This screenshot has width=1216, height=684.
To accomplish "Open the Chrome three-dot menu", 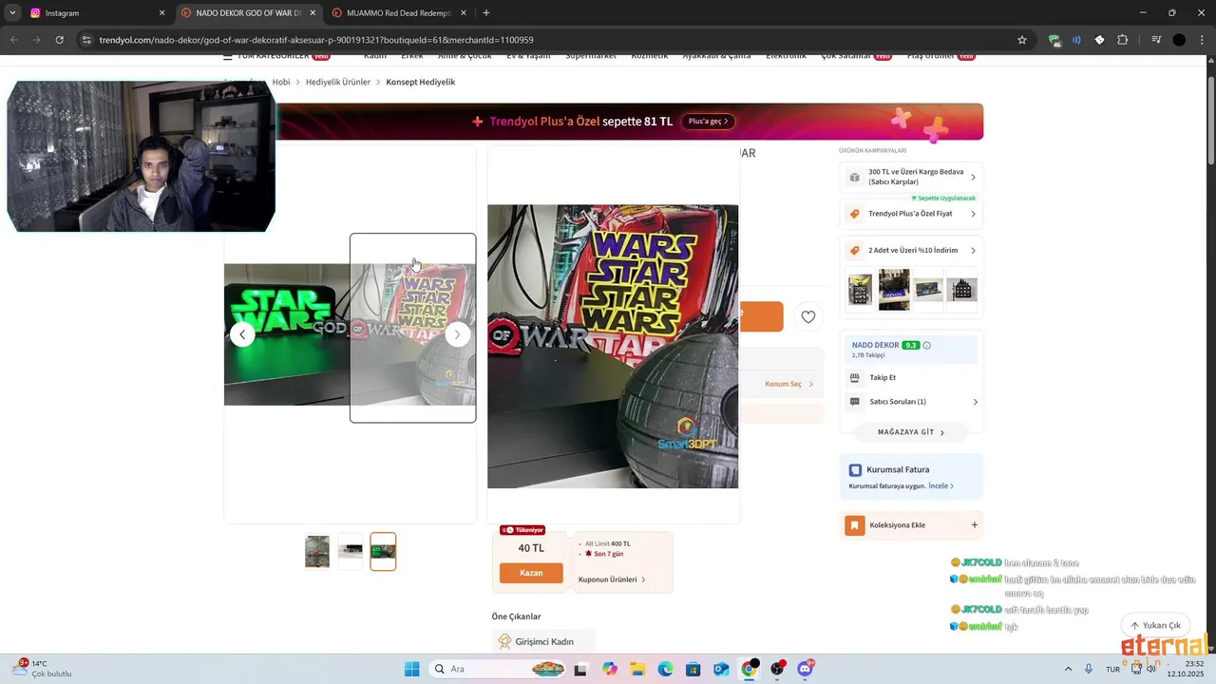I will point(1202,40).
